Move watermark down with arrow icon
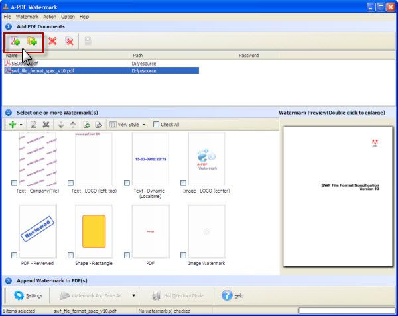 click(x=61, y=124)
